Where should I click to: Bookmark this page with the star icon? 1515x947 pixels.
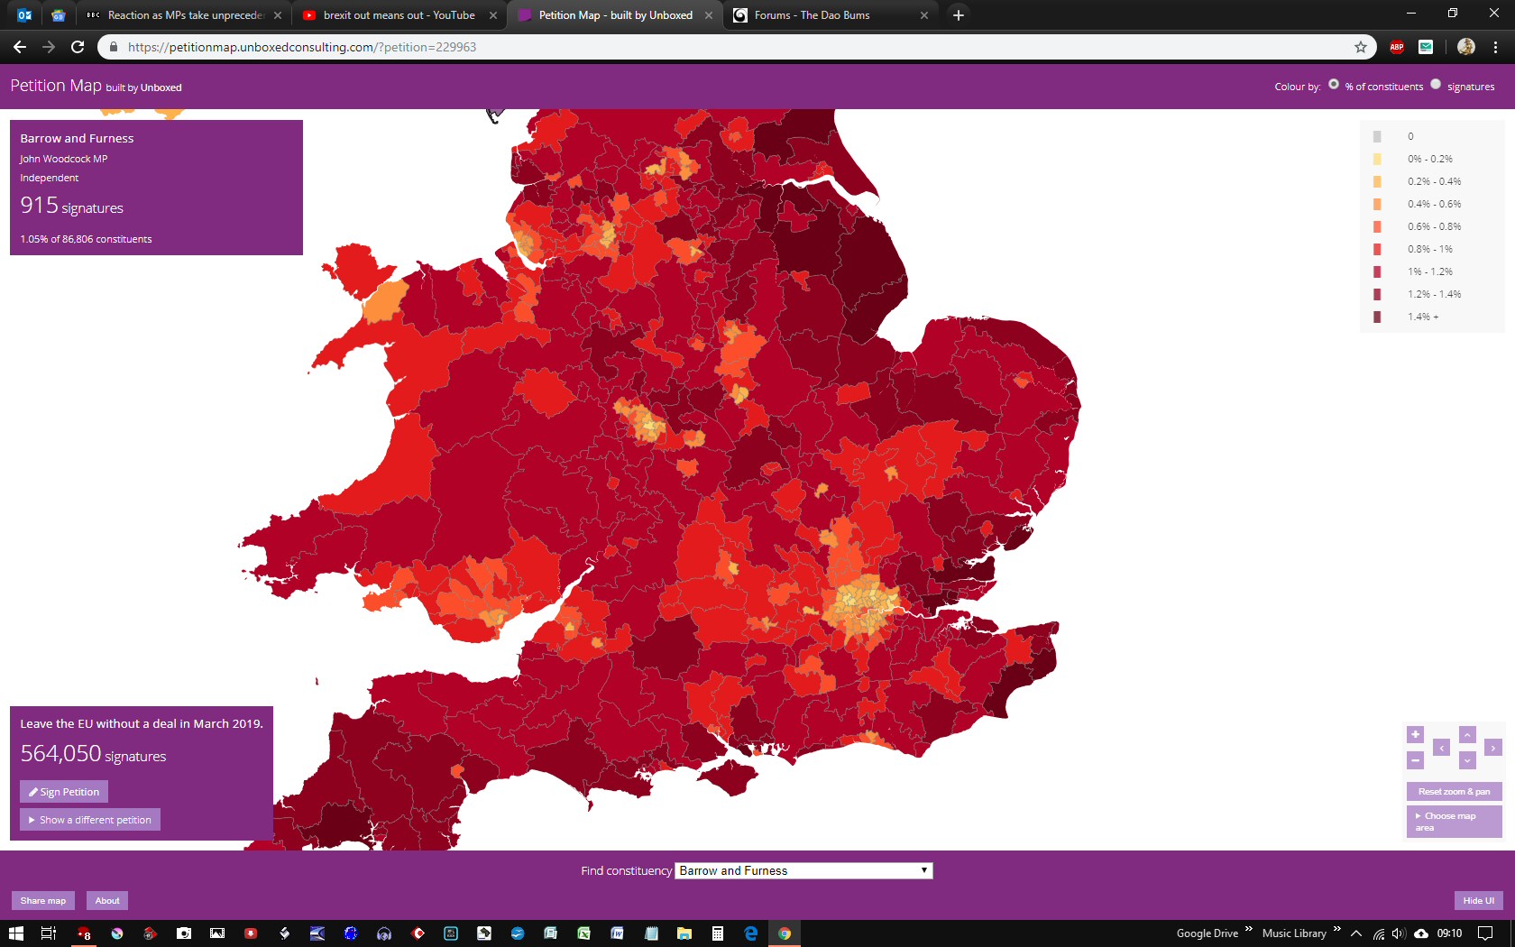(1361, 47)
